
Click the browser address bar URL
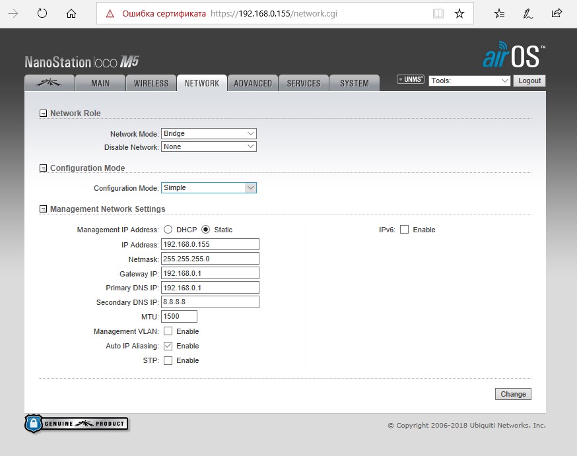274,14
